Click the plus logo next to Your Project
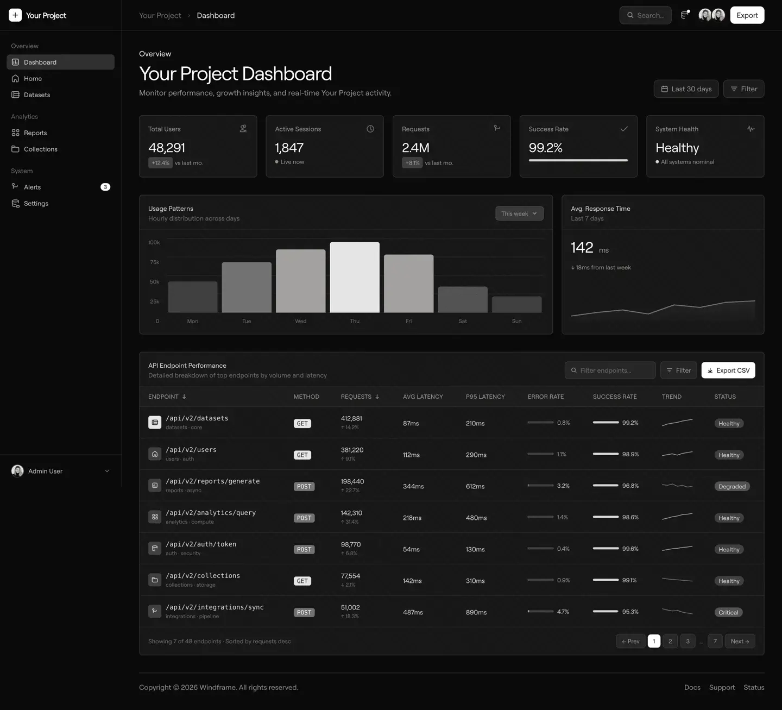Image resolution: width=782 pixels, height=710 pixels. (15, 15)
